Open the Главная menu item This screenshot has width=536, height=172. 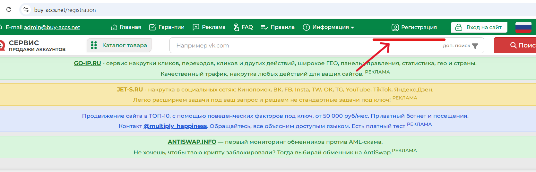130,27
